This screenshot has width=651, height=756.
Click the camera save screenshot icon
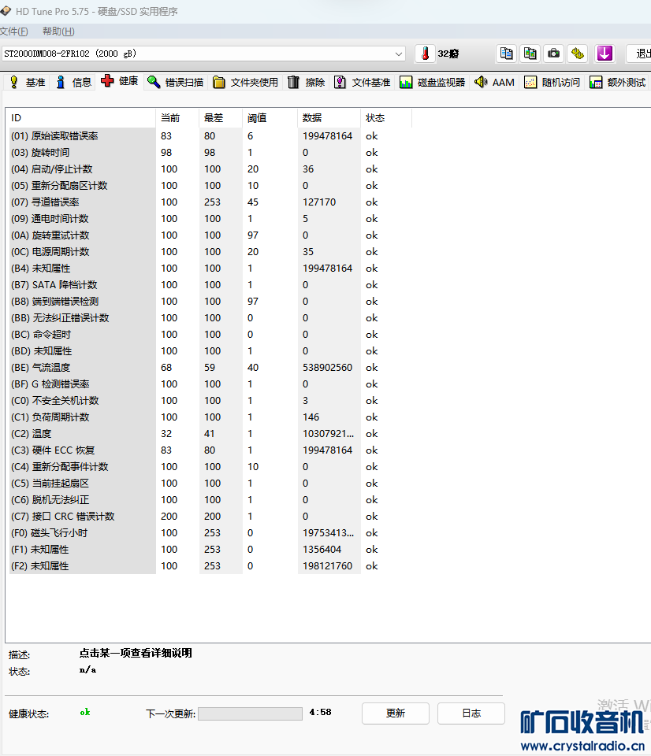553,54
